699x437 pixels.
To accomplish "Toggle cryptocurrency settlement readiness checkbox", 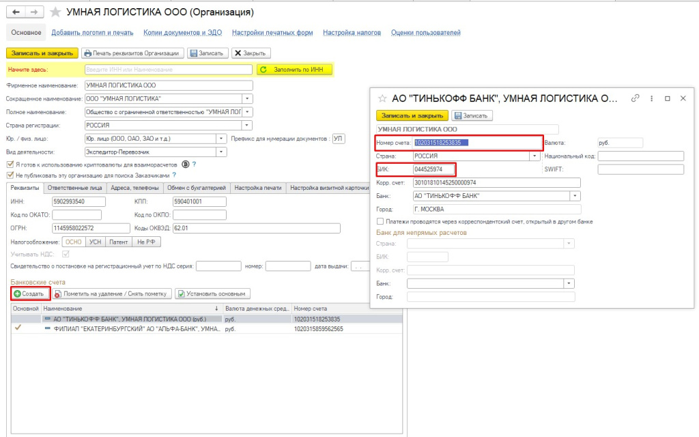I will tap(10, 165).
